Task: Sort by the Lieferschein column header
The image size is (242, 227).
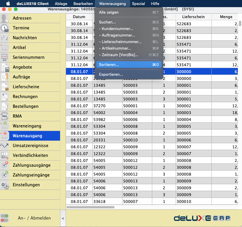Action: click(x=193, y=17)
